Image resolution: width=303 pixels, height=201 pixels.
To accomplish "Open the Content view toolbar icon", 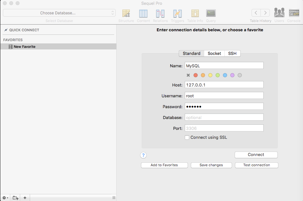I will (143, 13).
